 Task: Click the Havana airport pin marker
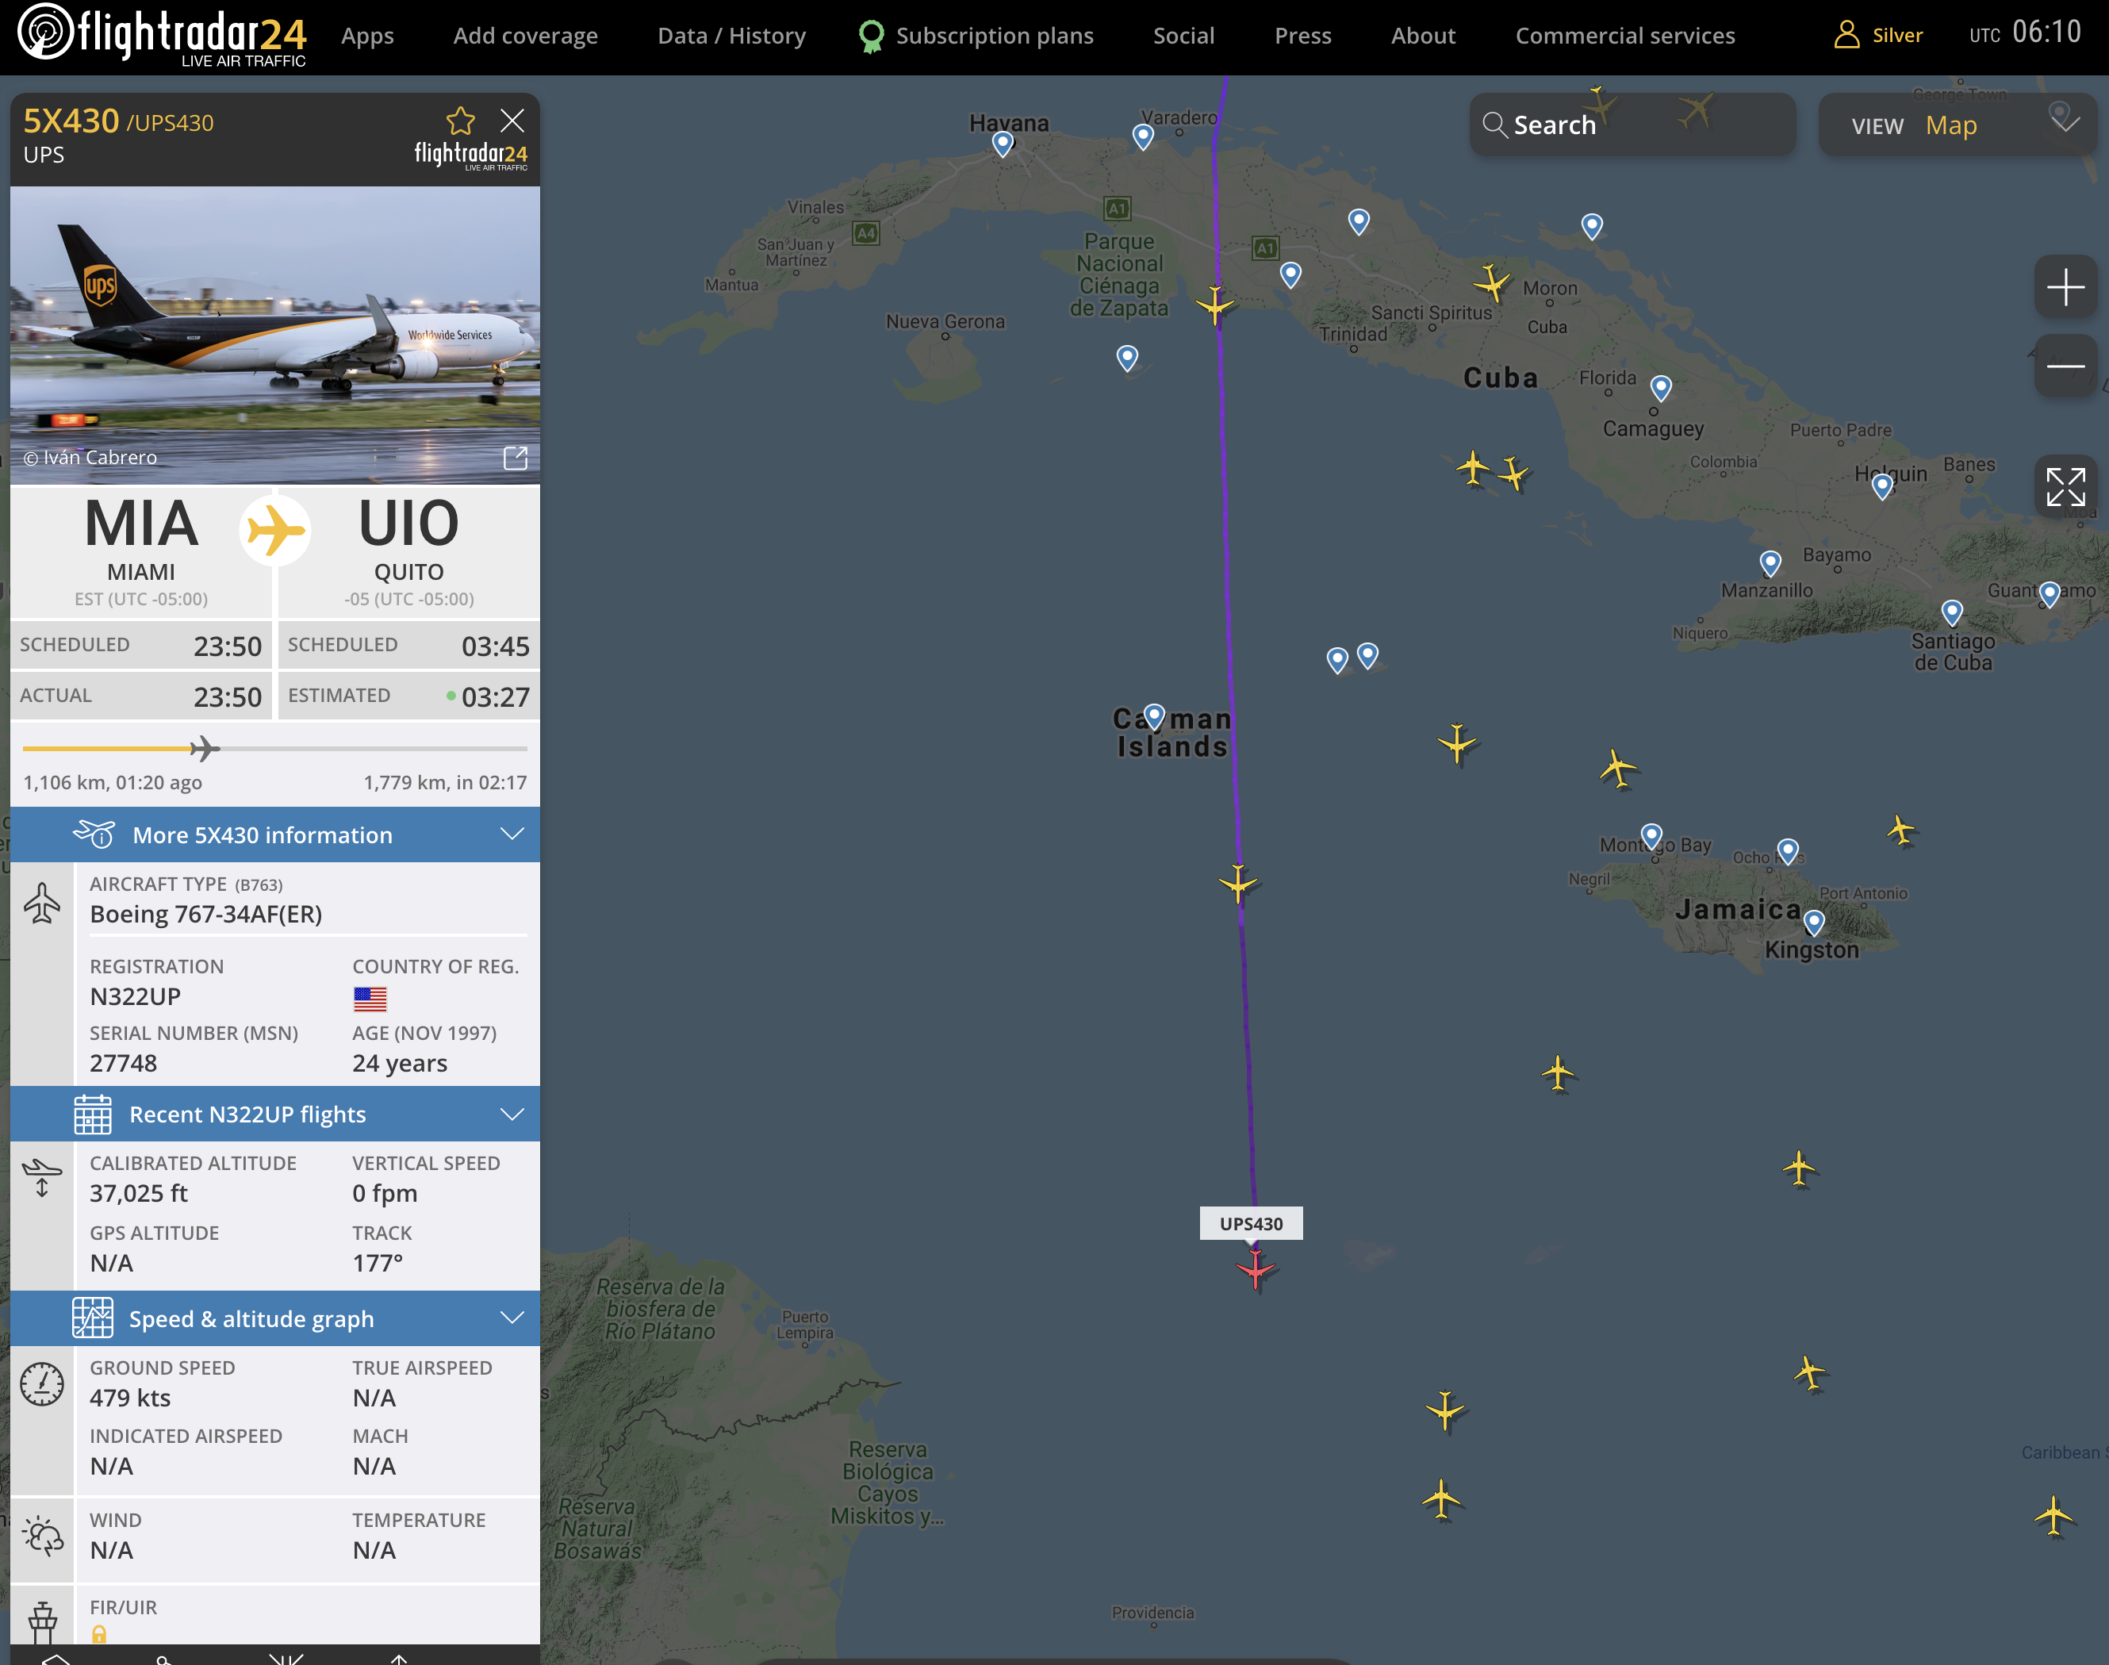(1002, 142)
